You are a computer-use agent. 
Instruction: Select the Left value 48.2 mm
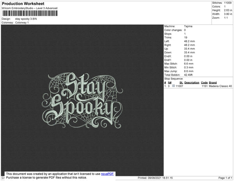[190, 41]
